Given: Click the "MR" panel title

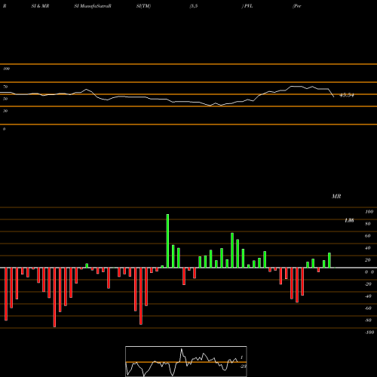Looking at the screenshot, I should pyautogui.click(x=336, y=196).
